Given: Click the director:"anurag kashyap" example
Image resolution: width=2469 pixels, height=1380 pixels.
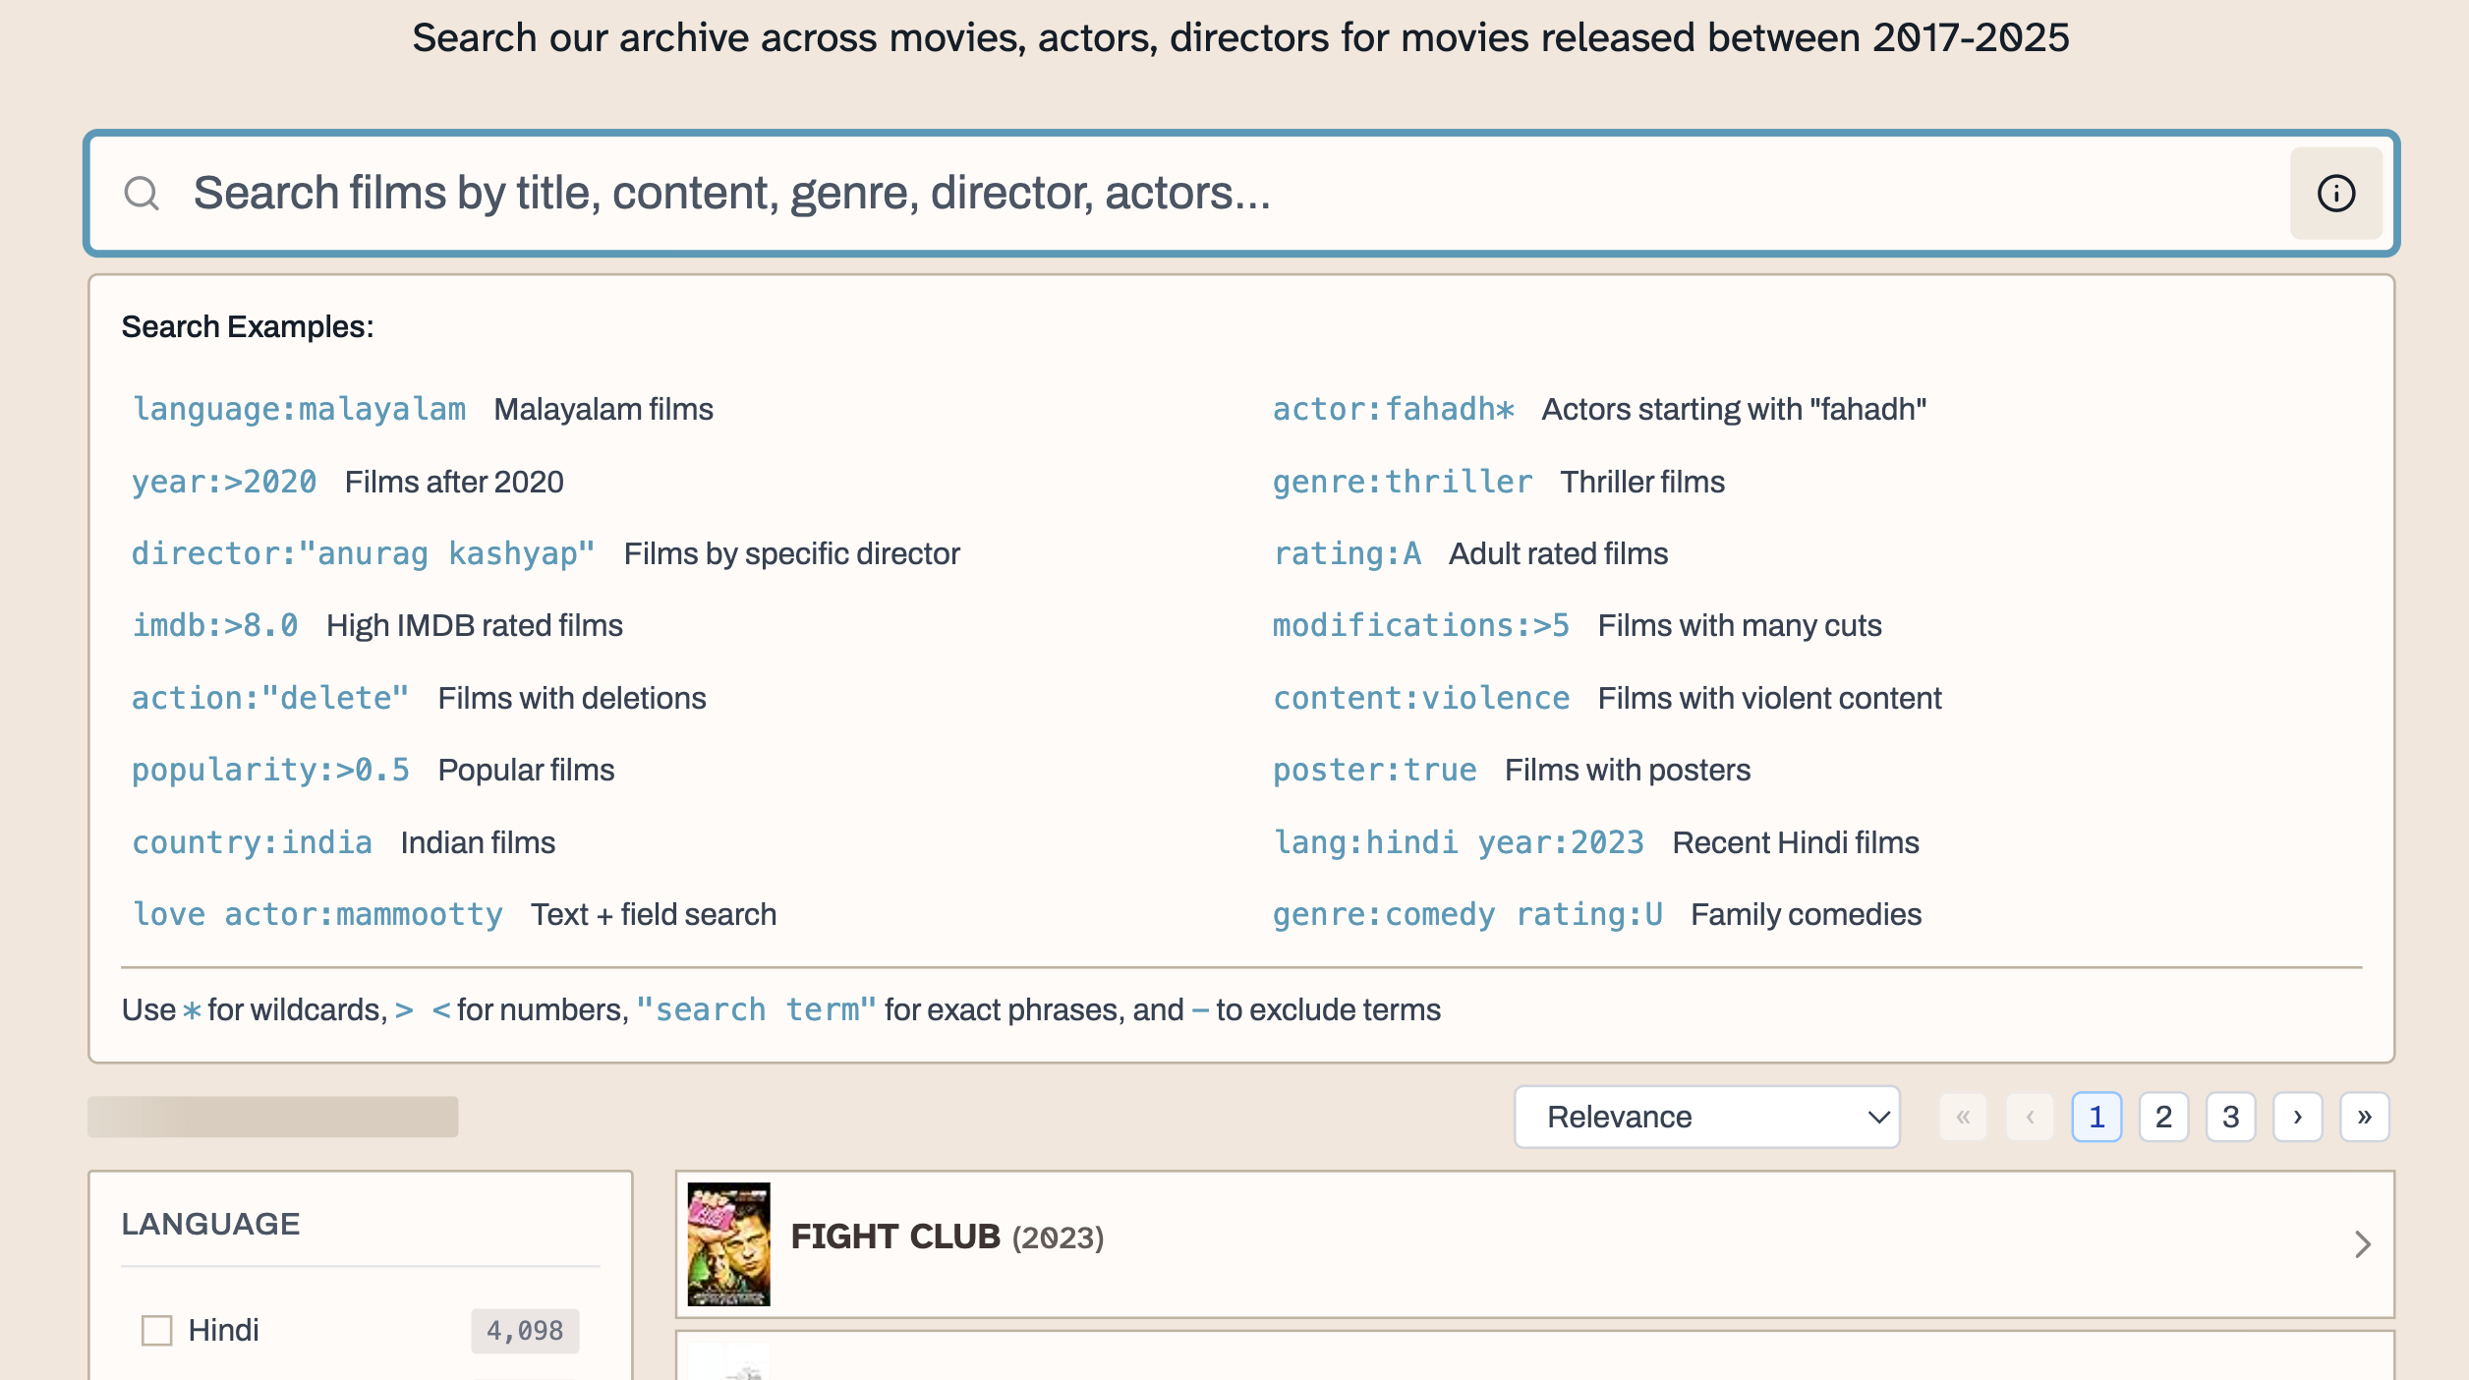Looking at the screenshot, I should [x=363, y=554].
